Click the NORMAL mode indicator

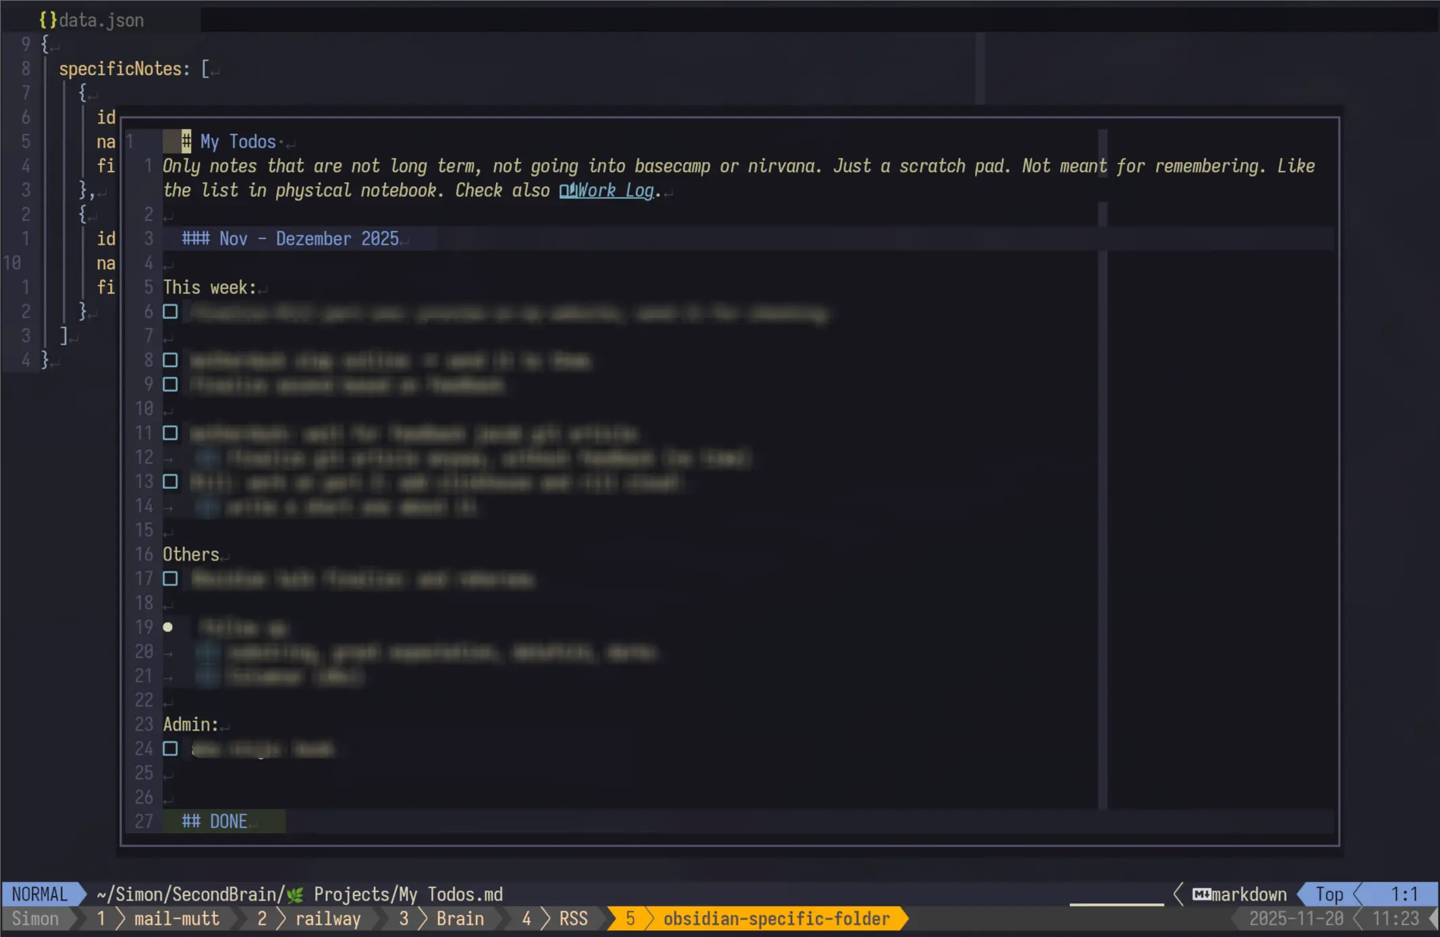click(40, 895)
